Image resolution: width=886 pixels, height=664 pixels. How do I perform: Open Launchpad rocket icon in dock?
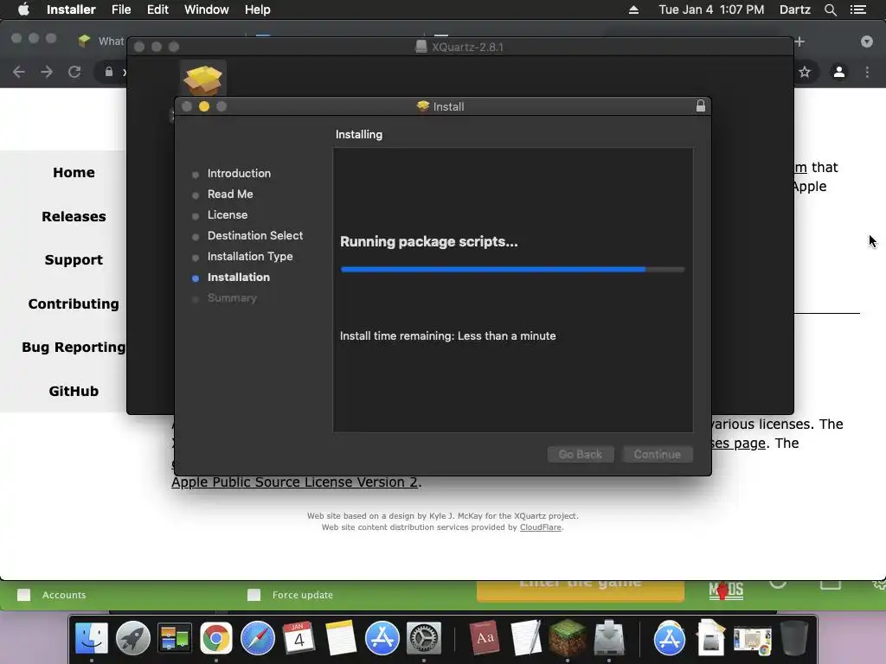(132, 639)
